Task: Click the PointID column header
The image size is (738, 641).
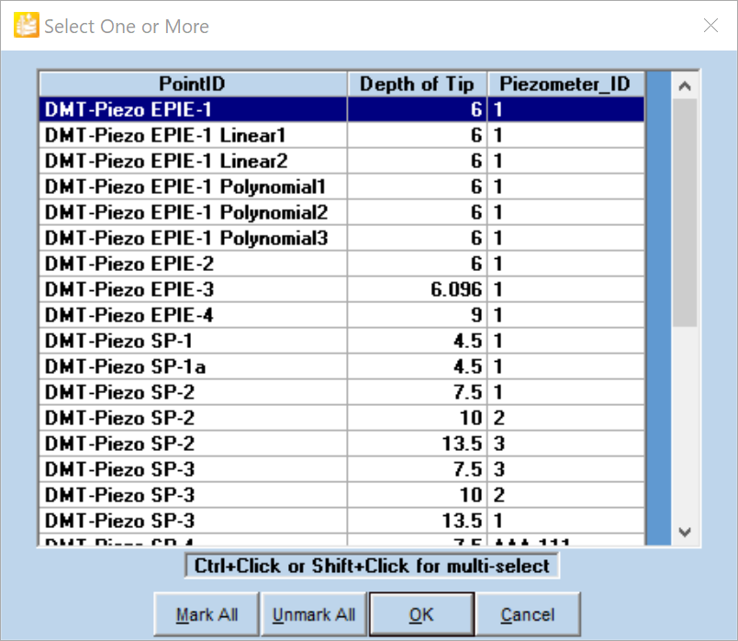Action: pyautogui.click(x=192, y=84)
